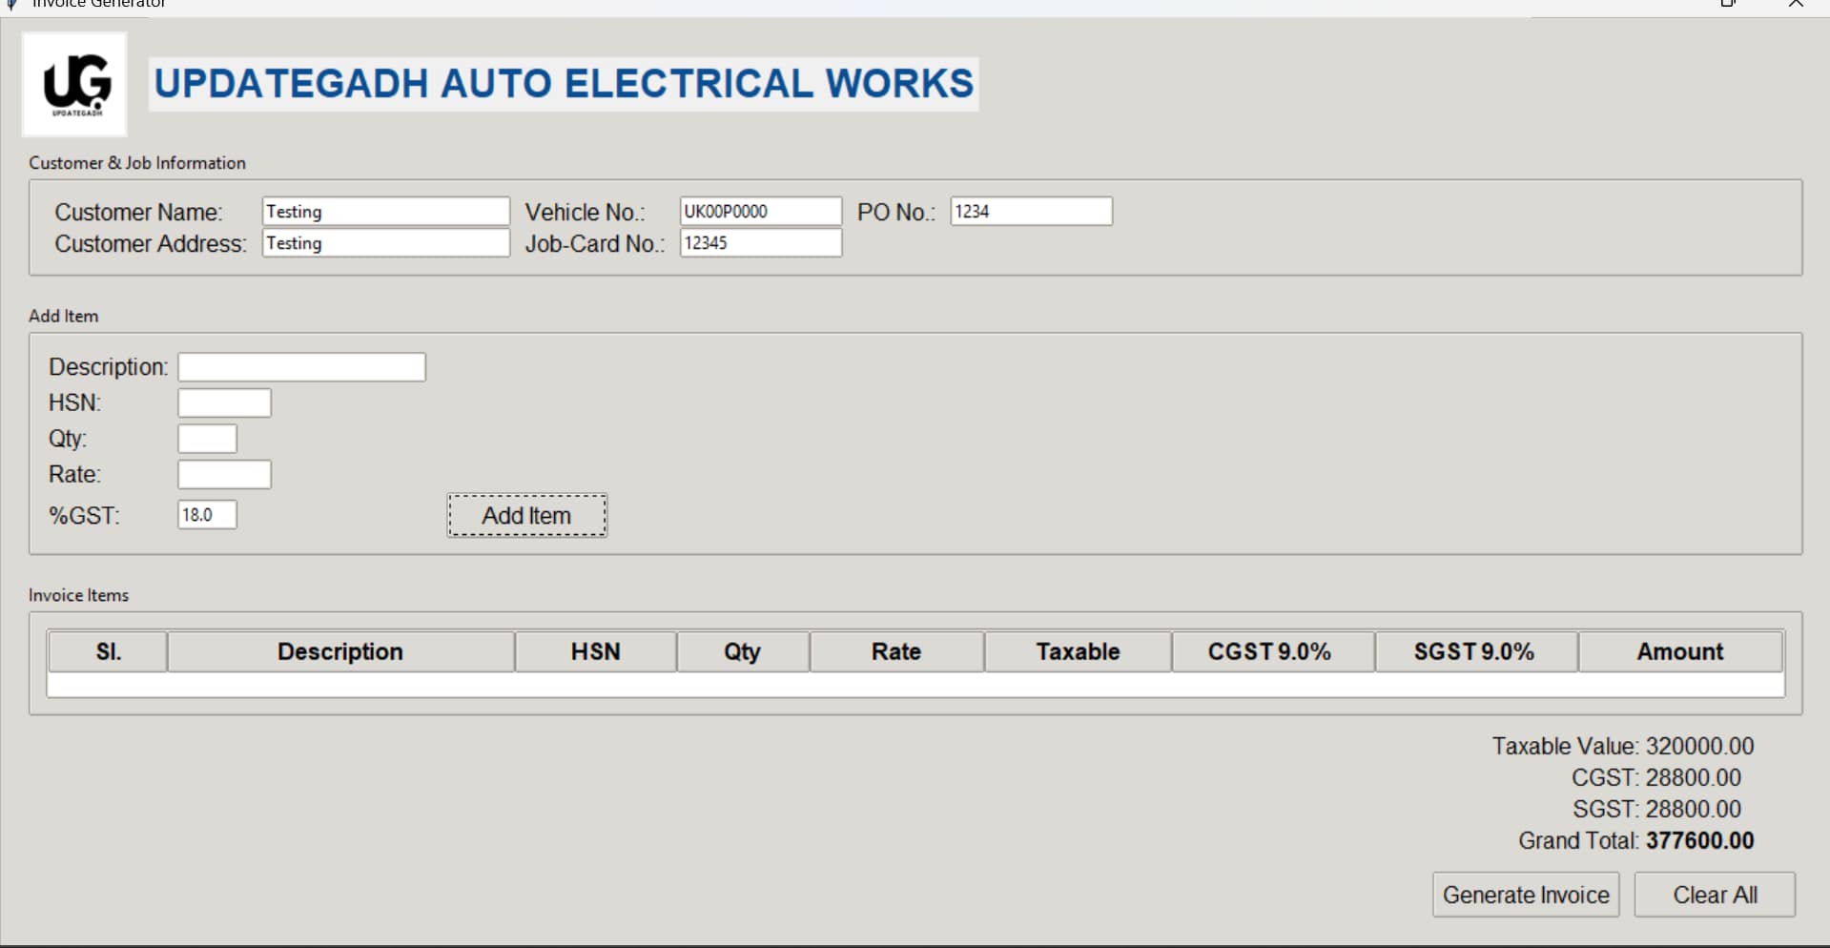Click the CGST 9.0% column header
1830x948 pixels.
click(1270, 651)
